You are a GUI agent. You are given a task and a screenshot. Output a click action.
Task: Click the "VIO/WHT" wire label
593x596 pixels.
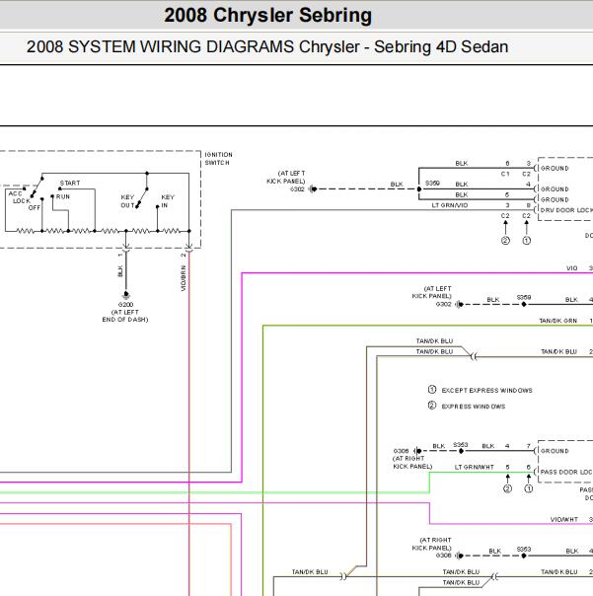pyautogui.click(x=564, y=519)
